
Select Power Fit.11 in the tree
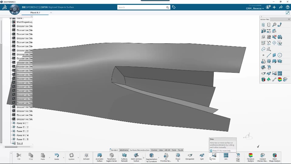coord(22,123)
